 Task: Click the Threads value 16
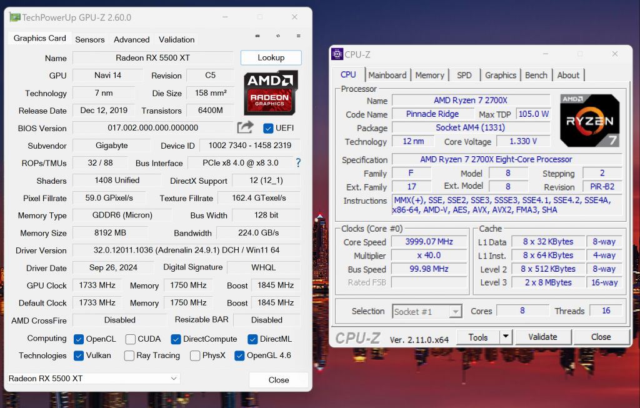[x=606, y=311]
